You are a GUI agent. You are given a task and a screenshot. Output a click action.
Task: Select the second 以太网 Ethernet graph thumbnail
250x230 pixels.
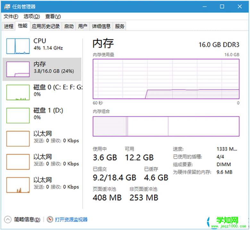(x=18, y=161)
